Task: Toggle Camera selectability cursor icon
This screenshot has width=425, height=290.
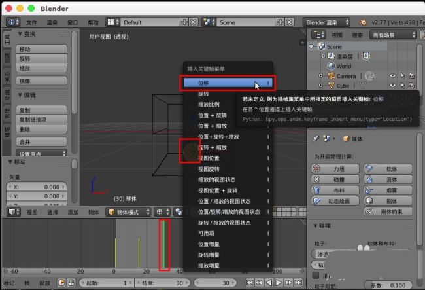Action: pos(403,76)
